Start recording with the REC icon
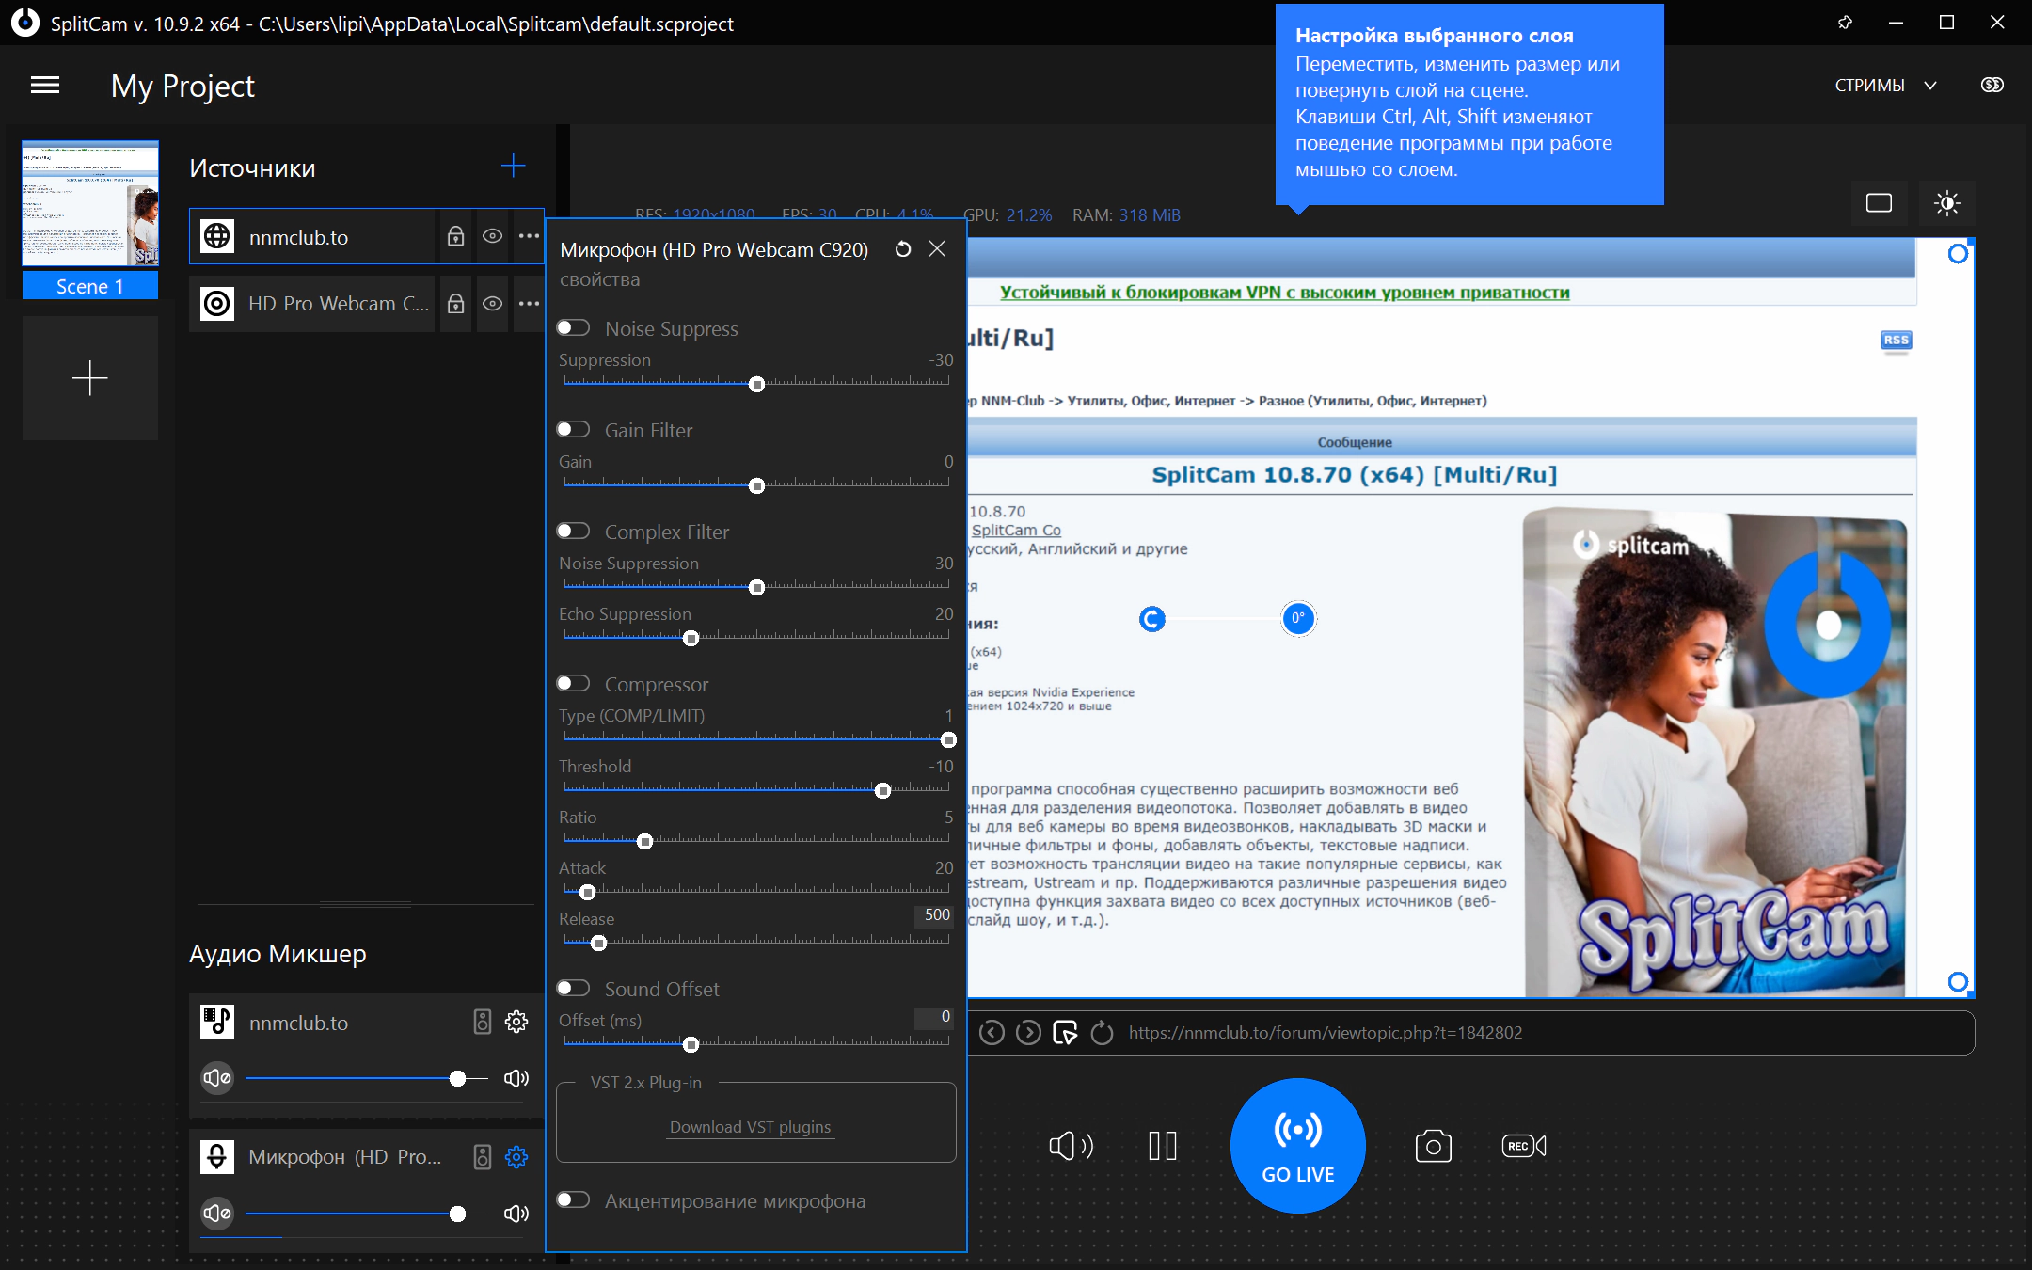Viewport: 2032px width, 1270px height. coord(1523,1146)
